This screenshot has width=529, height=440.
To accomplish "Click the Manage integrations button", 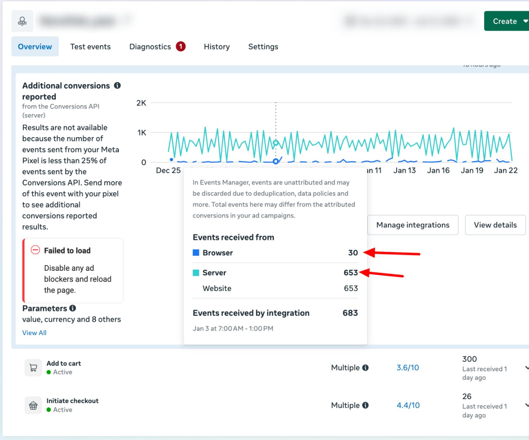I will (413, 225).
